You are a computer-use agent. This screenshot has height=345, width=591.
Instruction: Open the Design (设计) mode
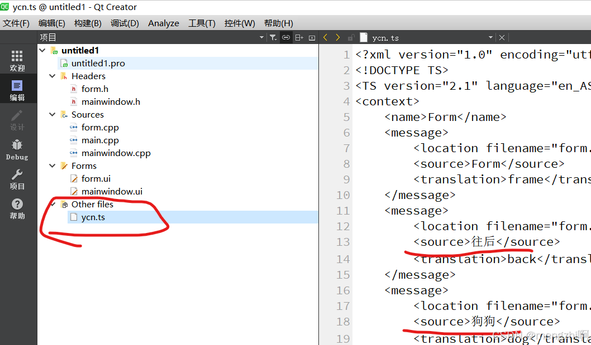[17, 120]
